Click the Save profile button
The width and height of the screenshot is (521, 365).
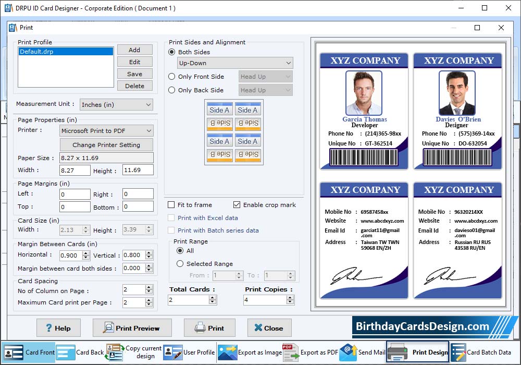(x=134, y=74)
